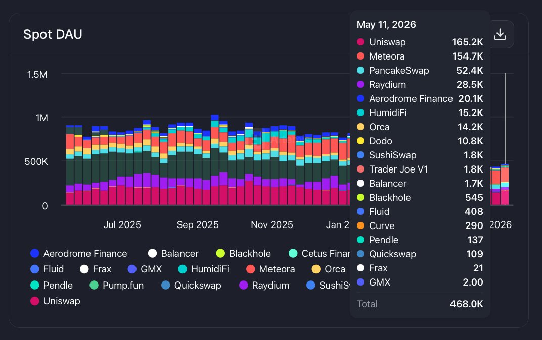Toggle Uniswap series in chart legend
Screen dimensions: 542x340
coord(55,301)
